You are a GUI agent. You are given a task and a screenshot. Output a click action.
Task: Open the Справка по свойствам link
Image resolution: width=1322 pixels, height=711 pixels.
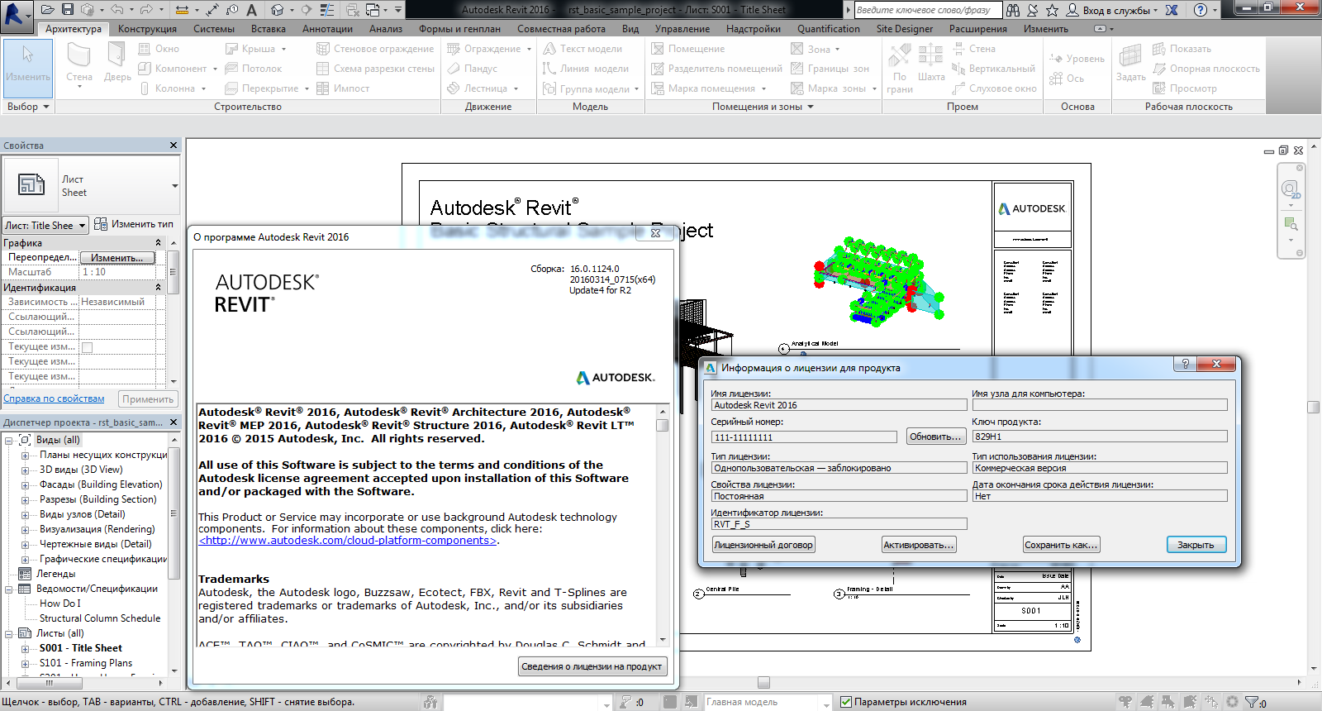pyautogui.click(x=54, y=398)
